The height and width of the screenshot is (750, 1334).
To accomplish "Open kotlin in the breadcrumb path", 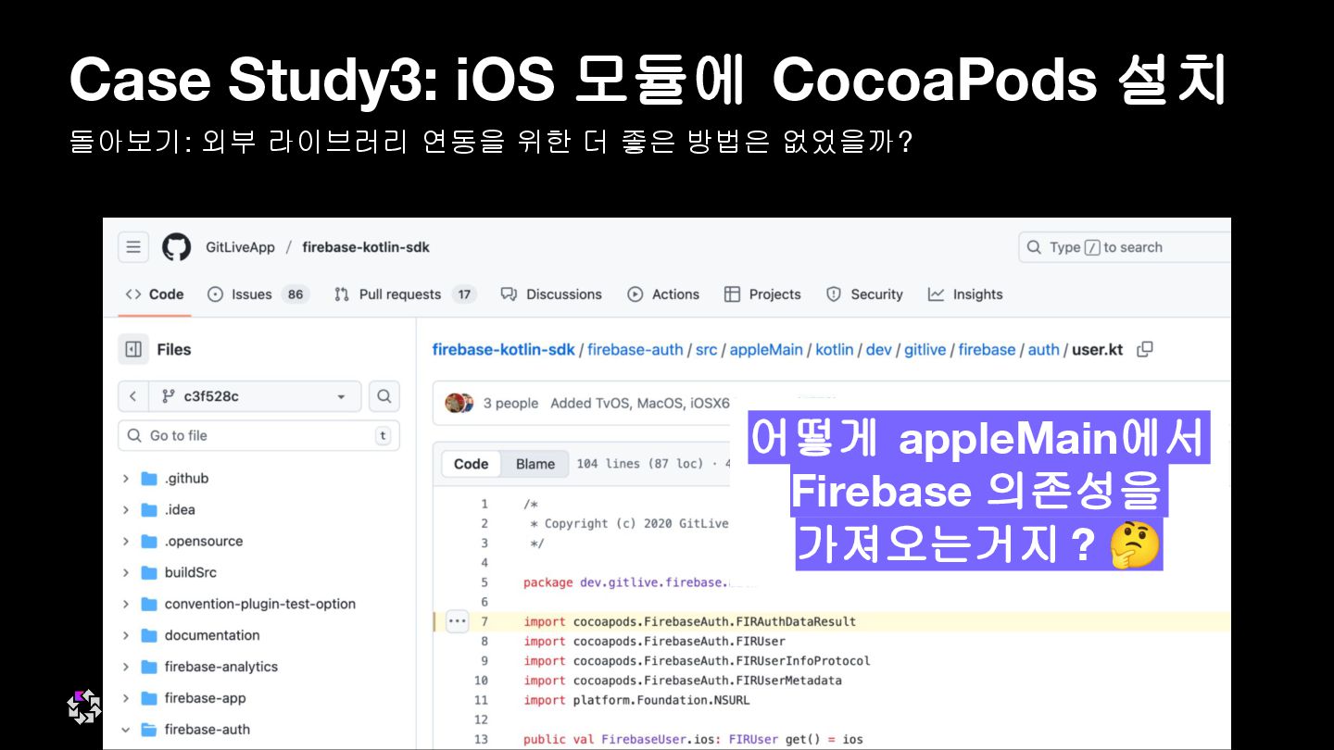I will coord(835,349).
